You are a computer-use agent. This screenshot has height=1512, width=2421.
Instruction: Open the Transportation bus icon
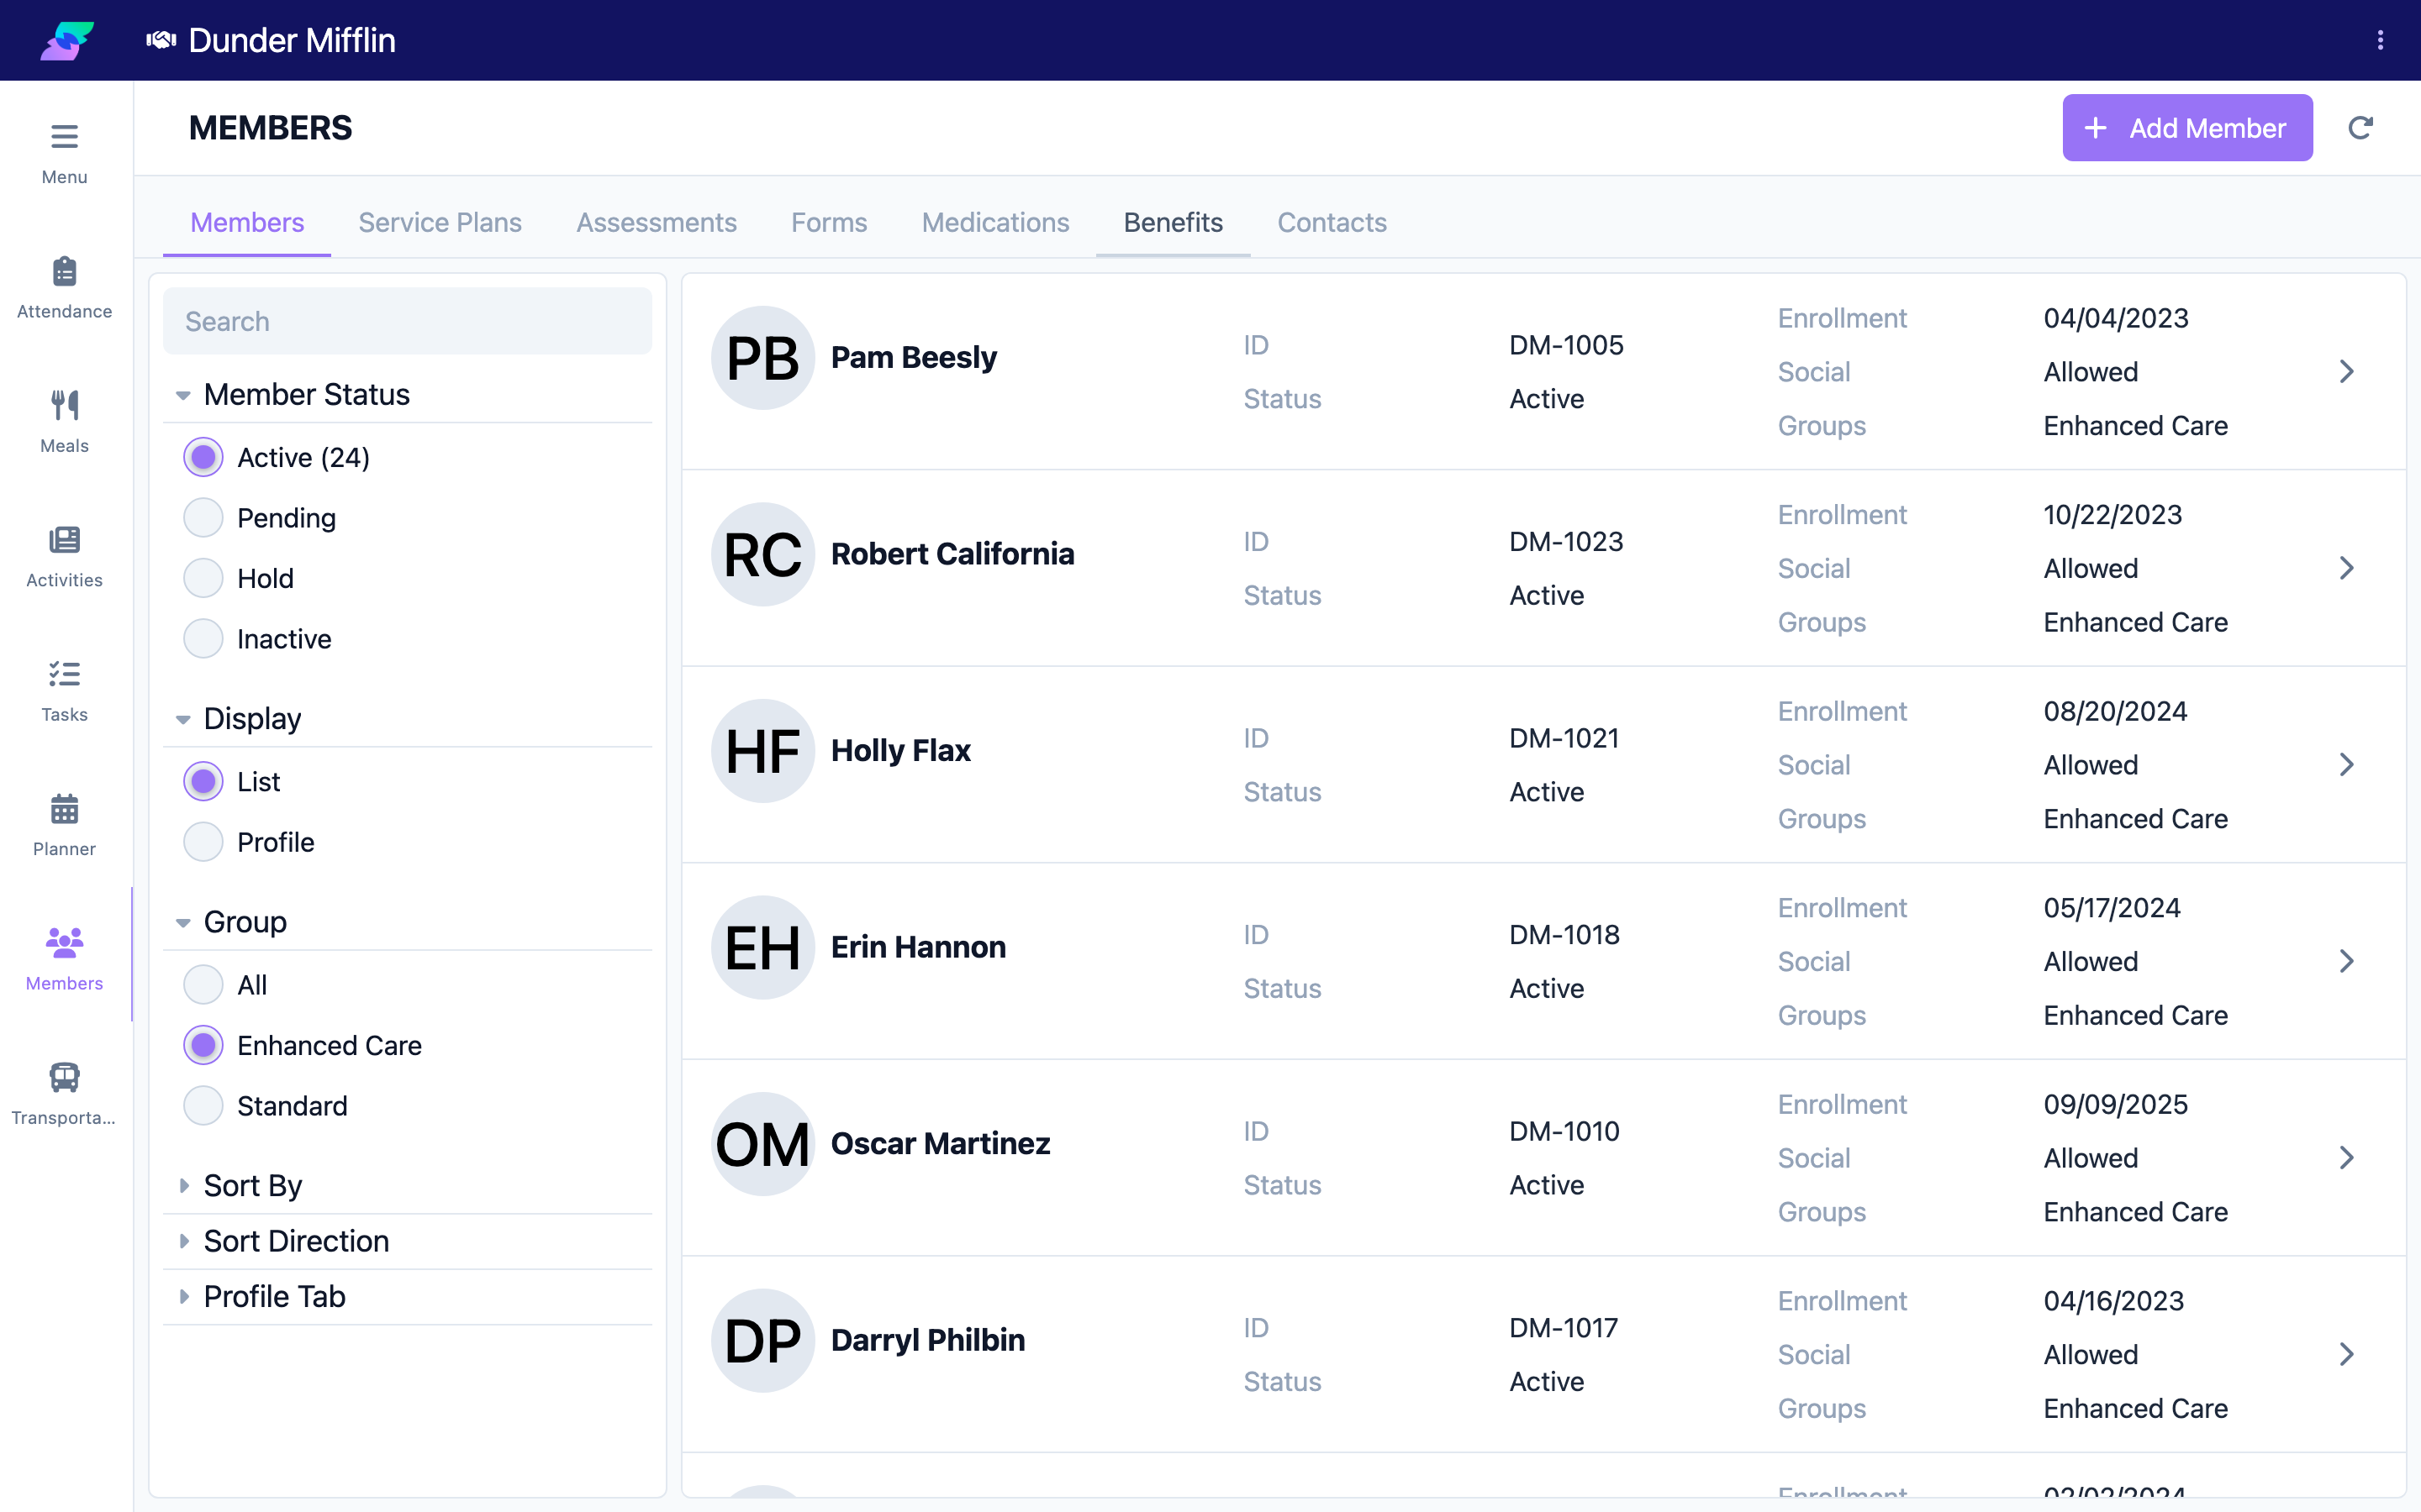point(64,1077)
